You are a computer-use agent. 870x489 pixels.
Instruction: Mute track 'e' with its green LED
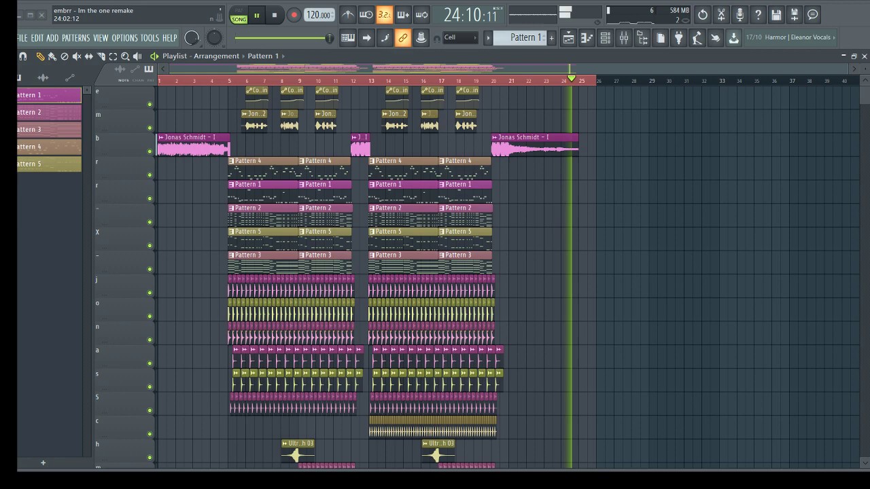[x=150, y=104]
